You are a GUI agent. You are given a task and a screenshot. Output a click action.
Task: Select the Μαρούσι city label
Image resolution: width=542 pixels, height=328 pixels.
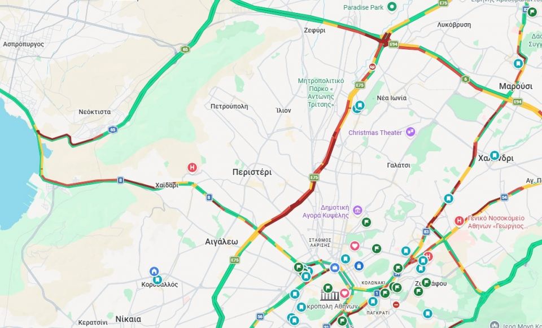pyautogui.click(x=515, y=86)
